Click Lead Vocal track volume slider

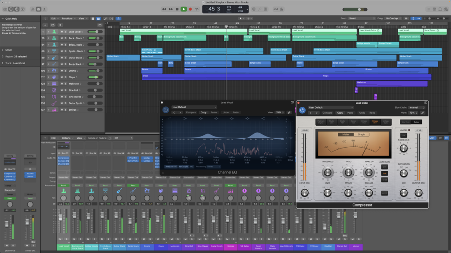95,32
